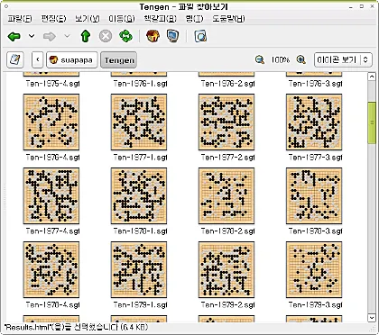Open the 파일(F) menu

(20, 19)
